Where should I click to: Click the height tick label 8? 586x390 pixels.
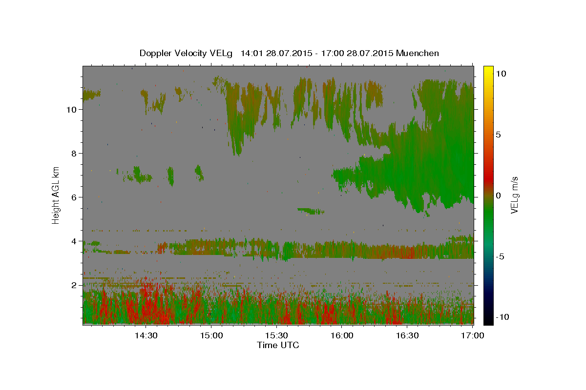[x=74, y=154]
